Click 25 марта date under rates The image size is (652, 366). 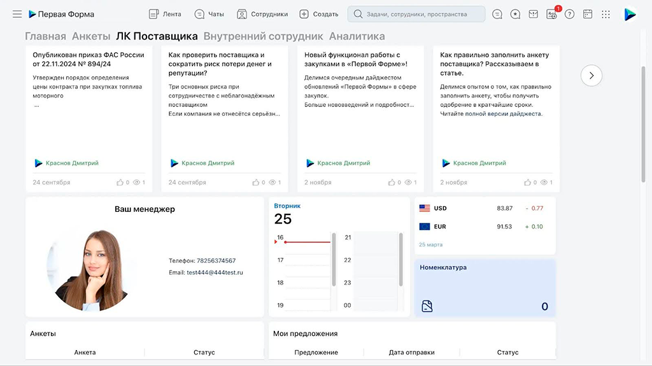pos(431,244)
